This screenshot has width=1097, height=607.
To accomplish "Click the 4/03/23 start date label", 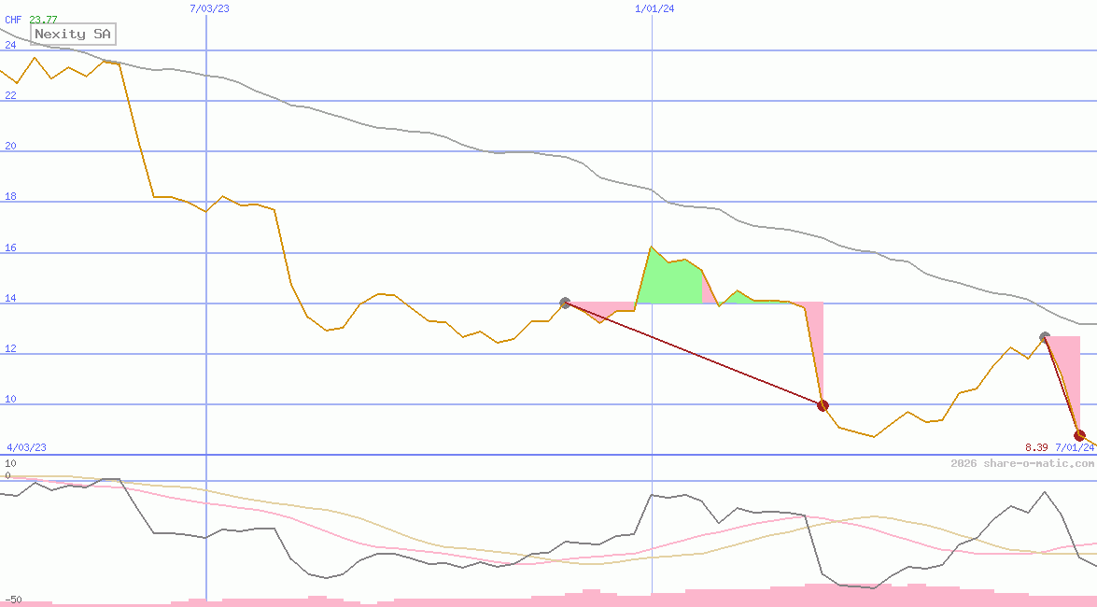I will pos(26,447).
